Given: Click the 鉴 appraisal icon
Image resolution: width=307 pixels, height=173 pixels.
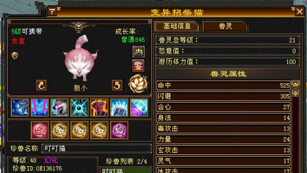Looking at the screenshot, I should [x=138, y=66].
